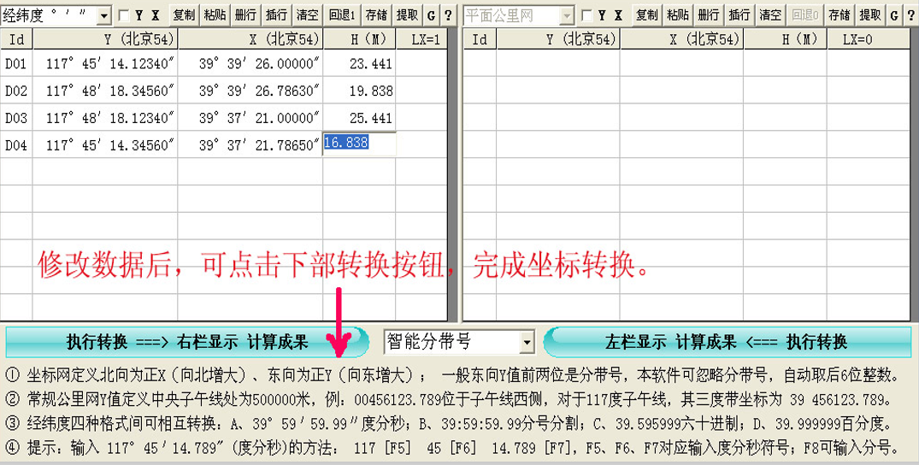Click height cell 23.441
Image resolution: width=919 pixels, height=465 pixels.
359,63
